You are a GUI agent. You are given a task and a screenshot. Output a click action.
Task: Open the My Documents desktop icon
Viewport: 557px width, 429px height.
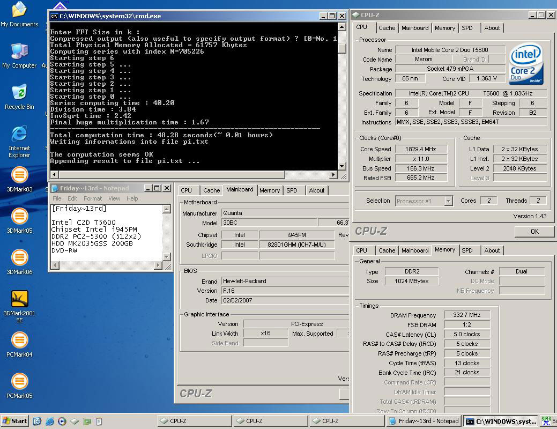click(19, 14)
